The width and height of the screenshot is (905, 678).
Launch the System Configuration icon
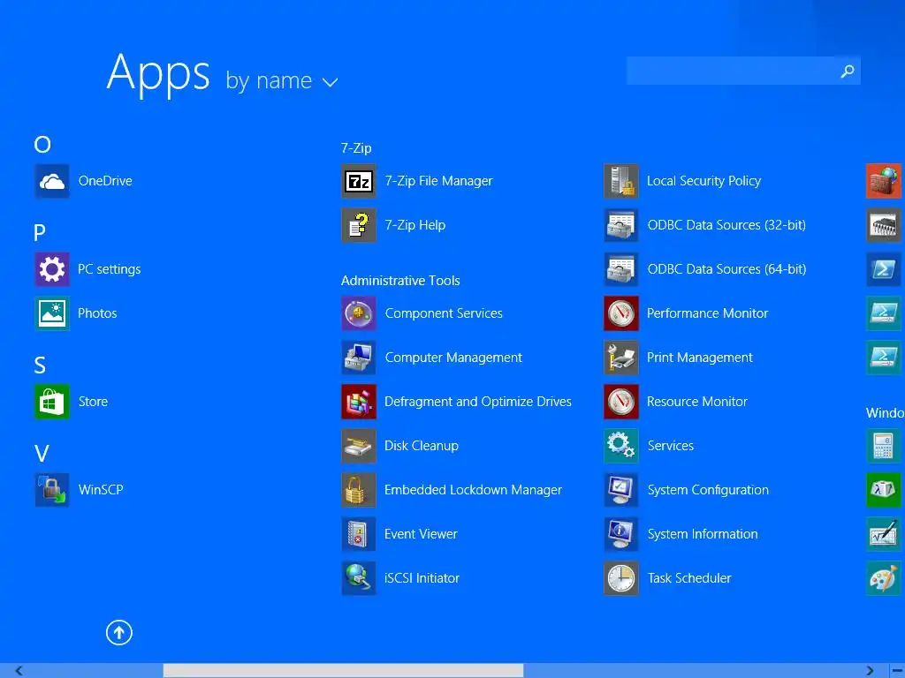621,490
